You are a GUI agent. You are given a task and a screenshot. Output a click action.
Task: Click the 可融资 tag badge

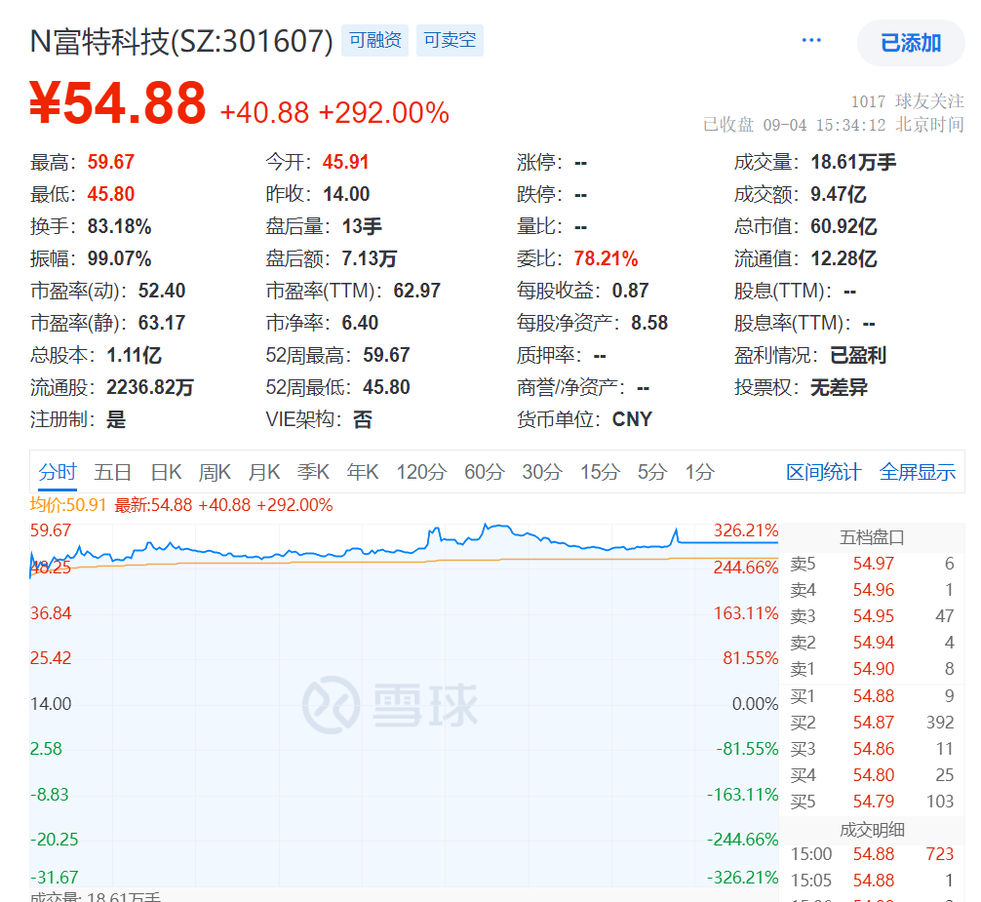[x=374, y=41]
